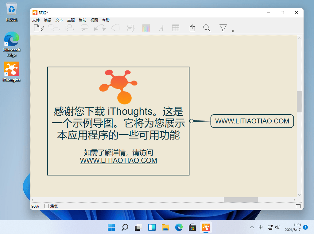Click the scroll down arrow of canvas
314x234 pixels.
point(299,195)
